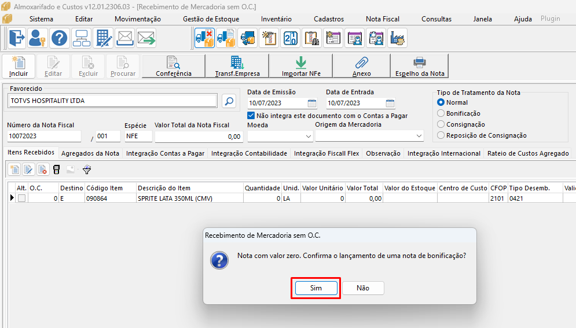Open the user with key icon

(x=38, y=38)
